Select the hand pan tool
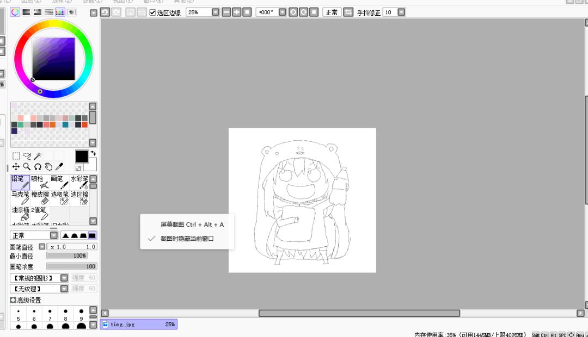Image resolution: width=588 pixels, height=337 pixels. (48, 167)
